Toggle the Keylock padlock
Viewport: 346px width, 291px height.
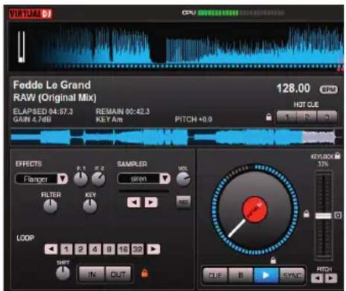tap(337, 155)
